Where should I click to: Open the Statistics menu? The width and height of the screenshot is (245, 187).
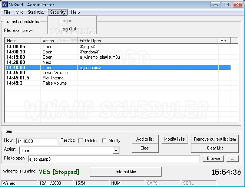pyautogui.click(x=36, y=12)
